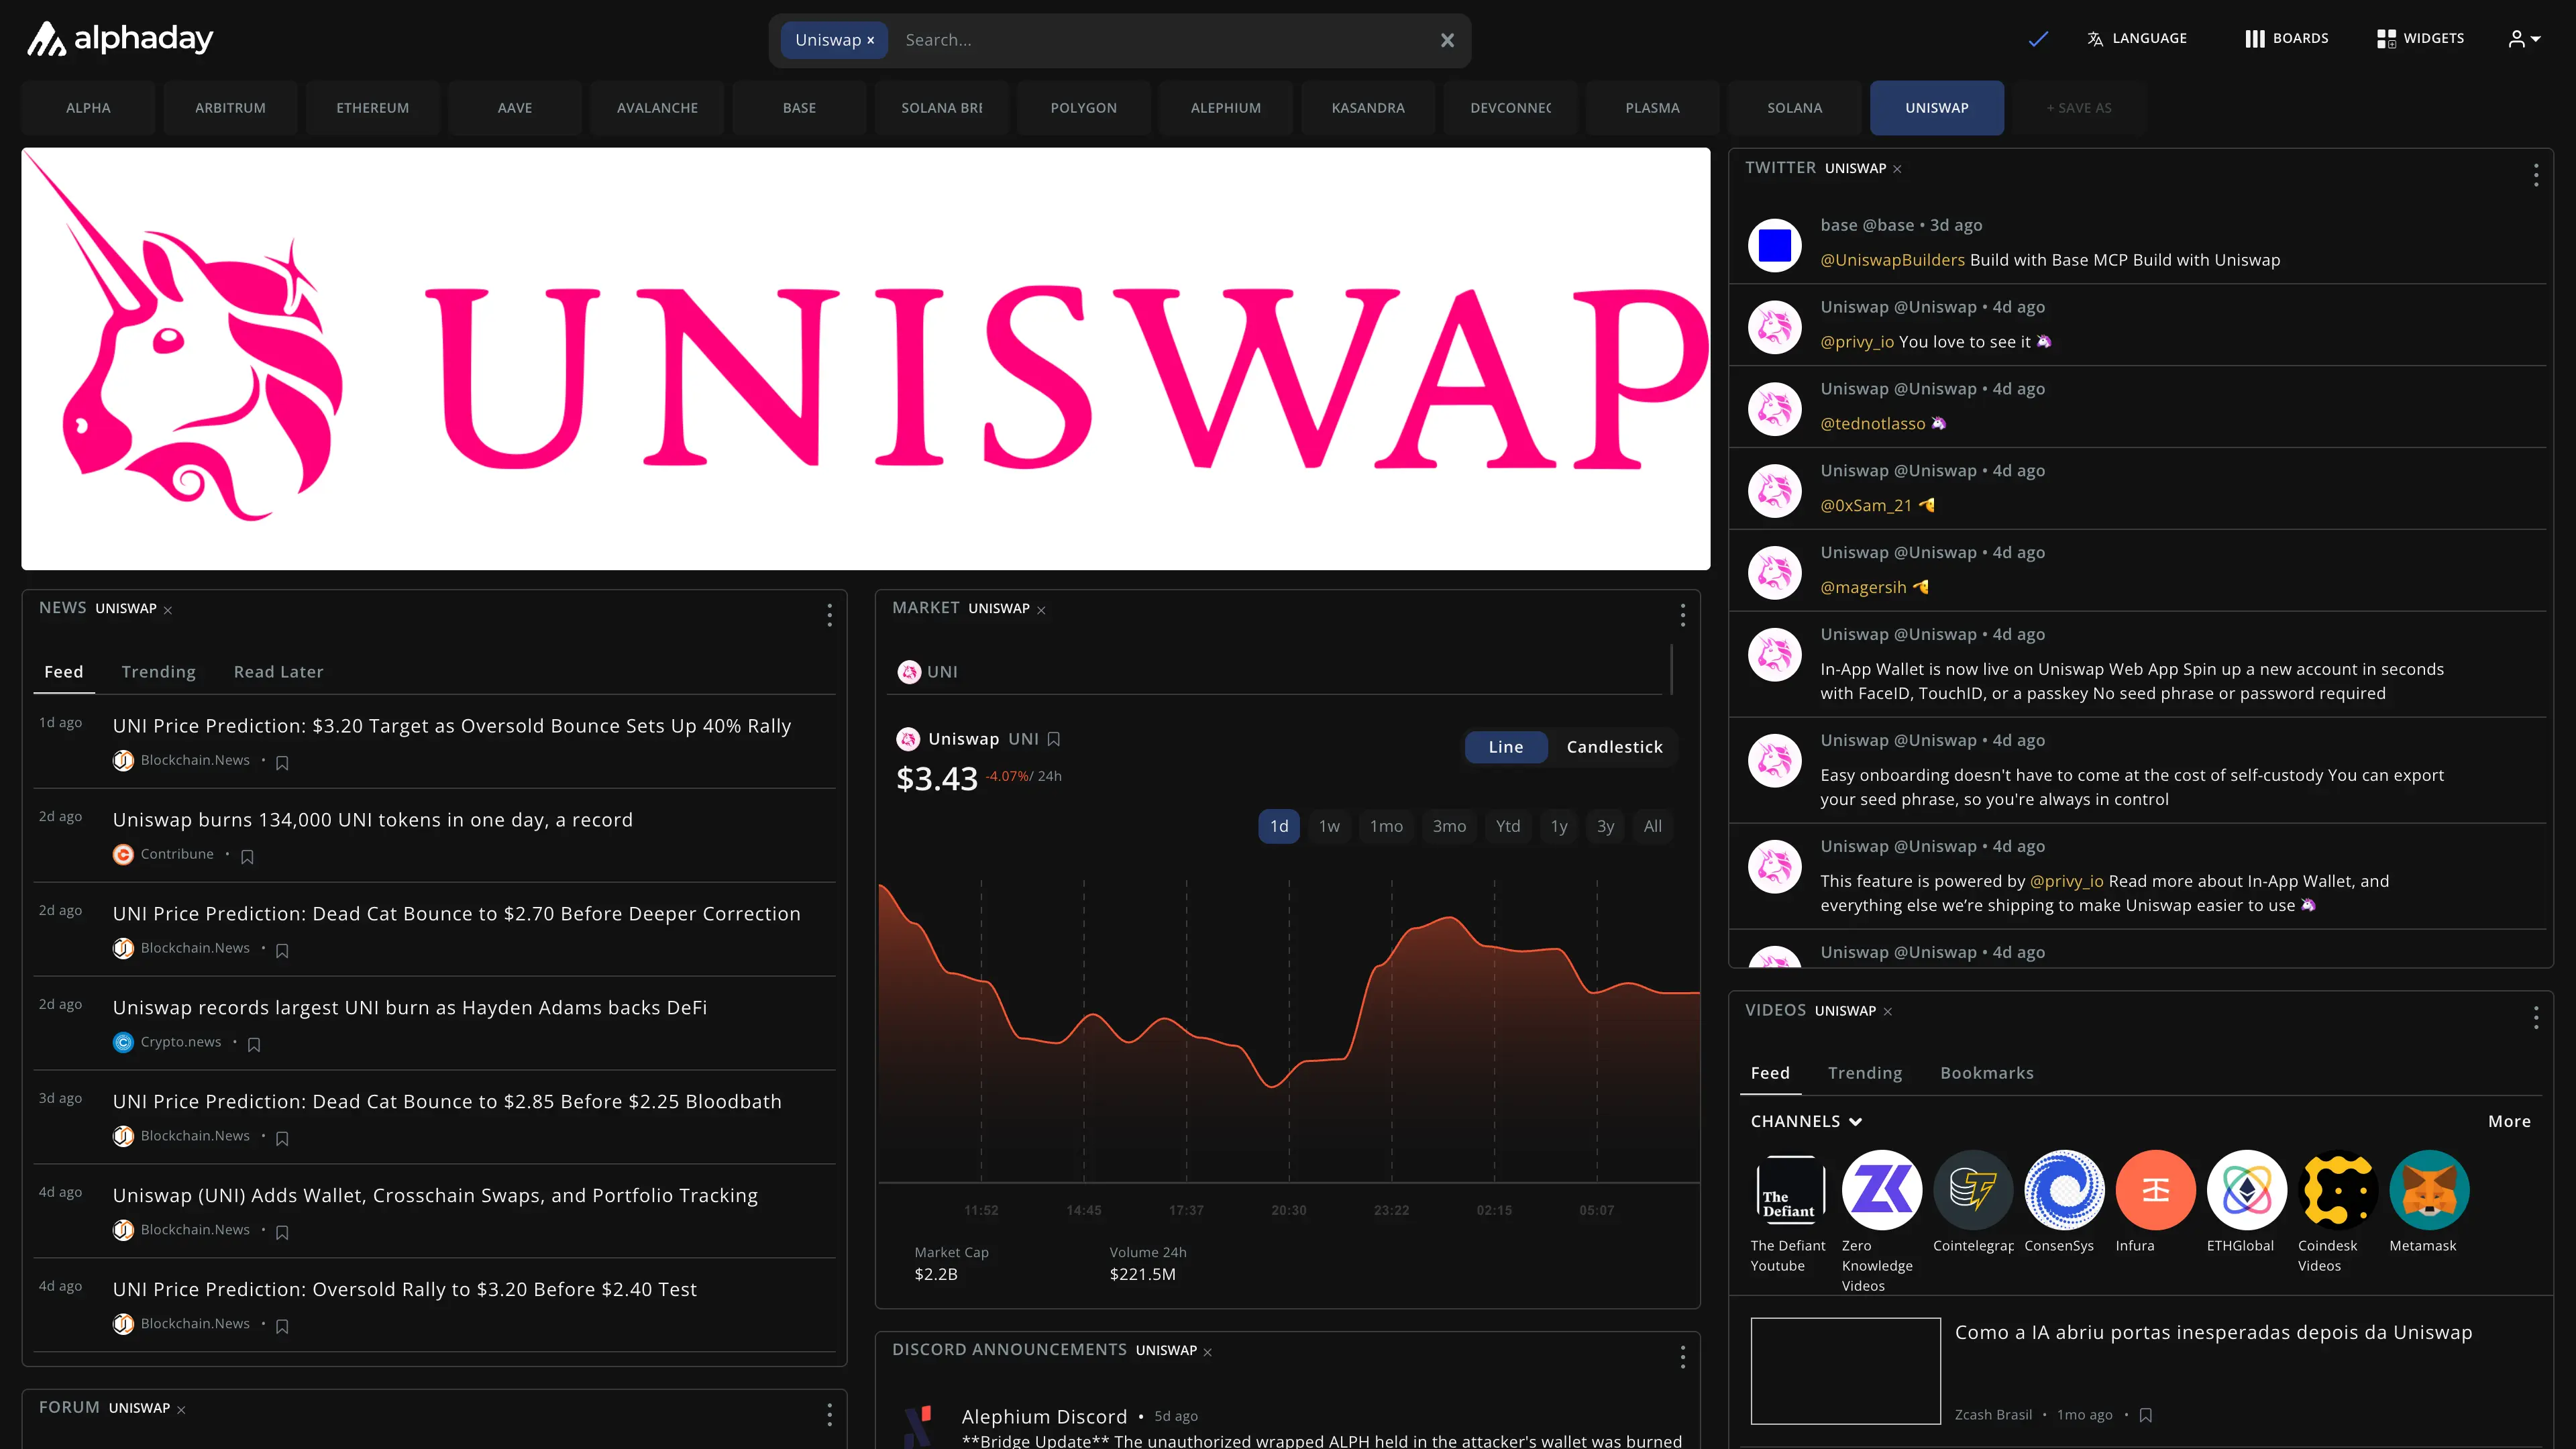Open News widget three-dot menu
This screenshot has width=2576, height=1449.
tap(829, 615)
